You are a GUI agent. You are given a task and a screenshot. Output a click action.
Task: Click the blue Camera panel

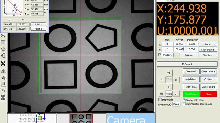coord(131,118)
